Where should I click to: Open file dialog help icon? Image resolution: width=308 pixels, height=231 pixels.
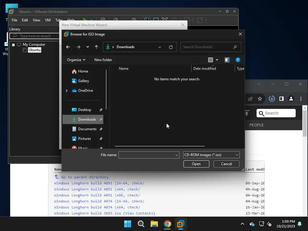click(x=238, y=60)
